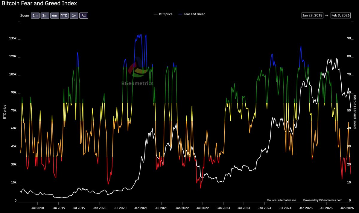Click the Jan 2023 x-axis label
This screenshot has height=213, width=359.
point(223,207)
